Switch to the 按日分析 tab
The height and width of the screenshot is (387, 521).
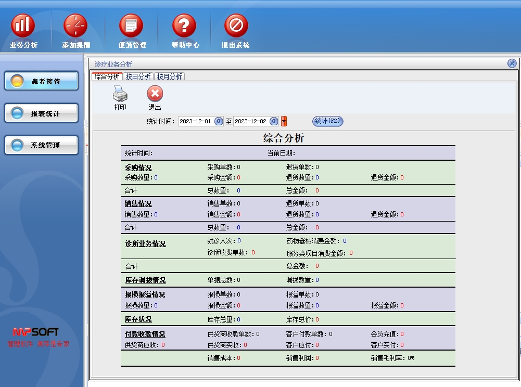[x=138, y=76]
